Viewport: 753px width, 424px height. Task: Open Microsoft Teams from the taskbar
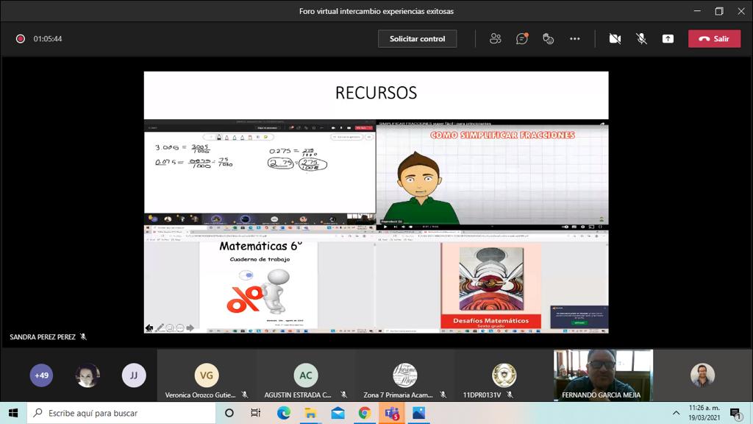(391, 413)
